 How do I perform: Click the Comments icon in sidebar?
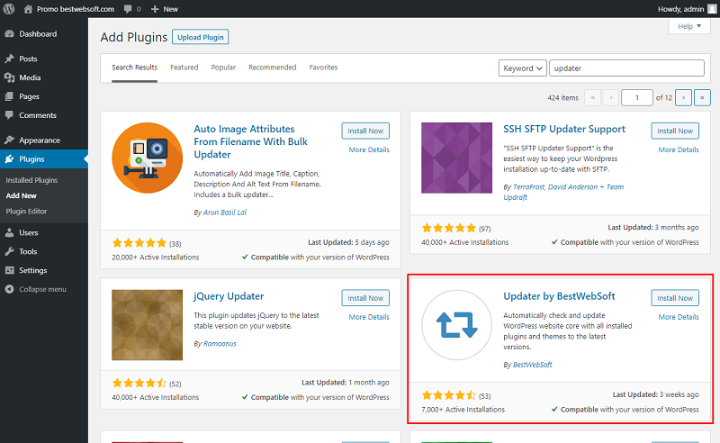(9, 115)
